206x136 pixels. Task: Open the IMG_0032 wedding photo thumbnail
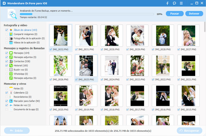(x=61, y=35)
